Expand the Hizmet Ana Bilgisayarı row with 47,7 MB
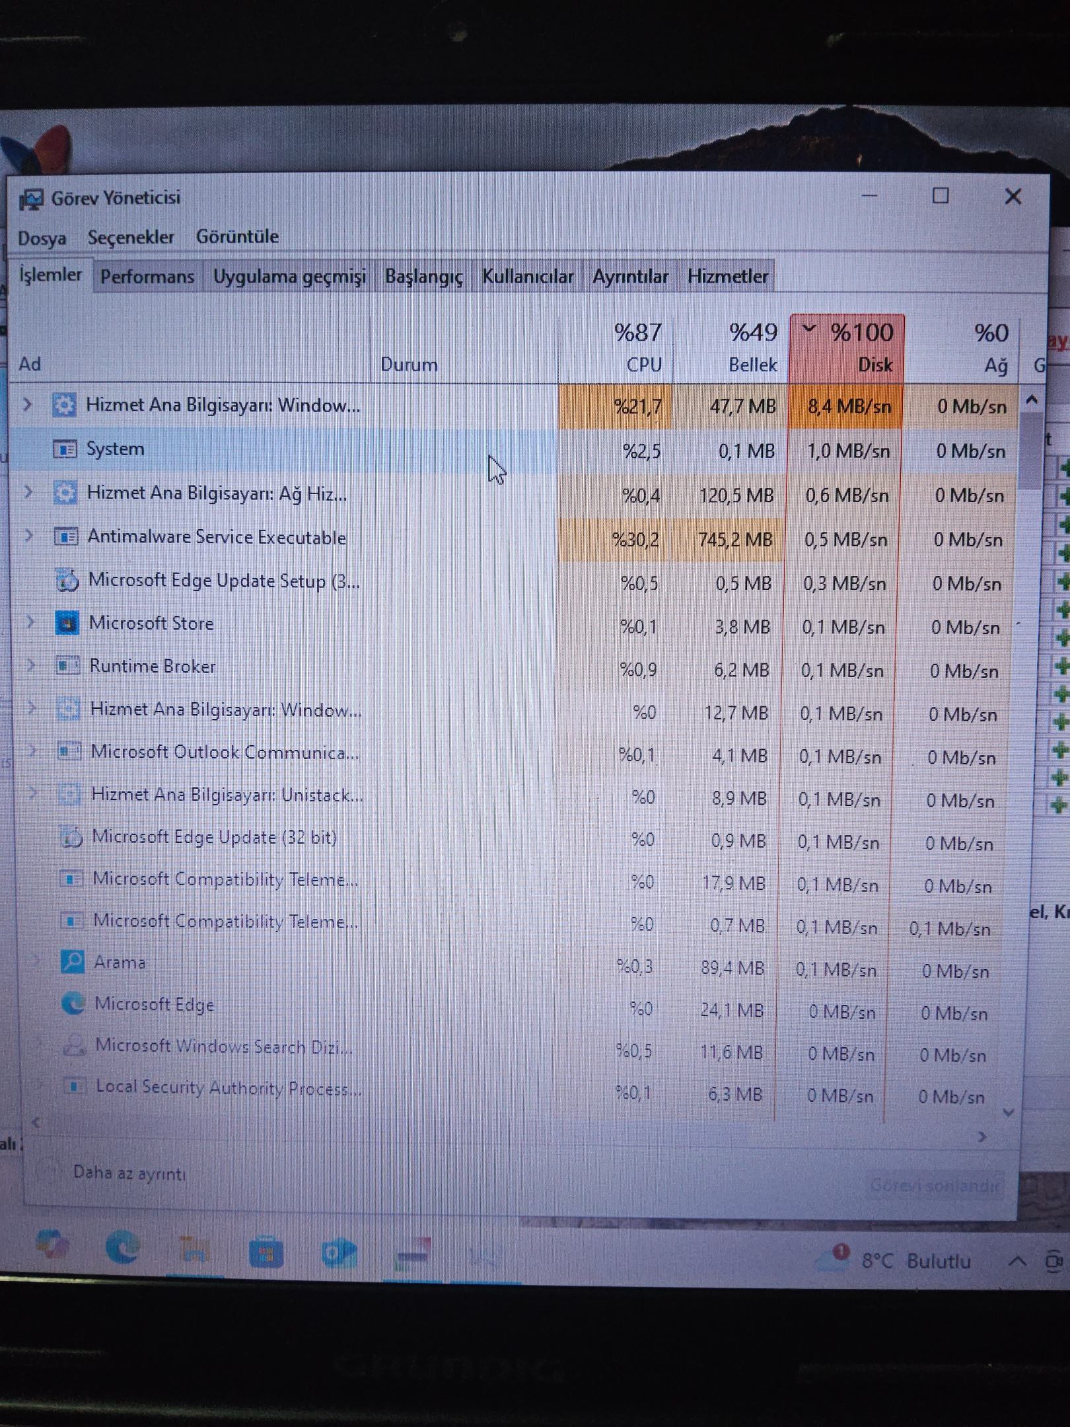This screenshot has width=1070, height=1427. click(x=27, y=404)
